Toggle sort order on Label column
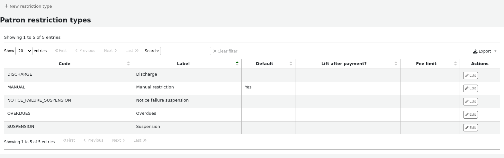This screenshot has height=158, width=504. [183, 64]
